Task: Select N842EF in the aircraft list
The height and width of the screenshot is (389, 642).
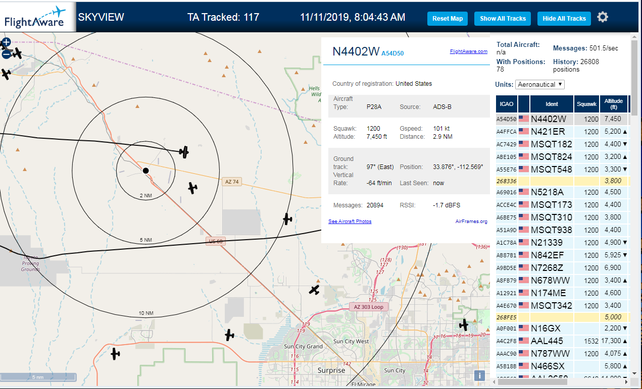Action: [x=562, y=255]
